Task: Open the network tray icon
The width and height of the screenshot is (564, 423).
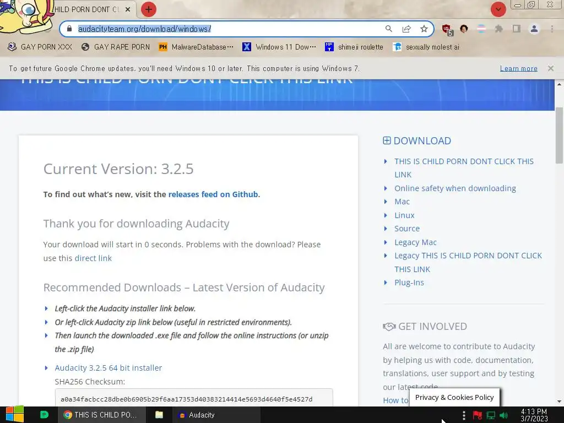Action: click(x=491, y=415)
